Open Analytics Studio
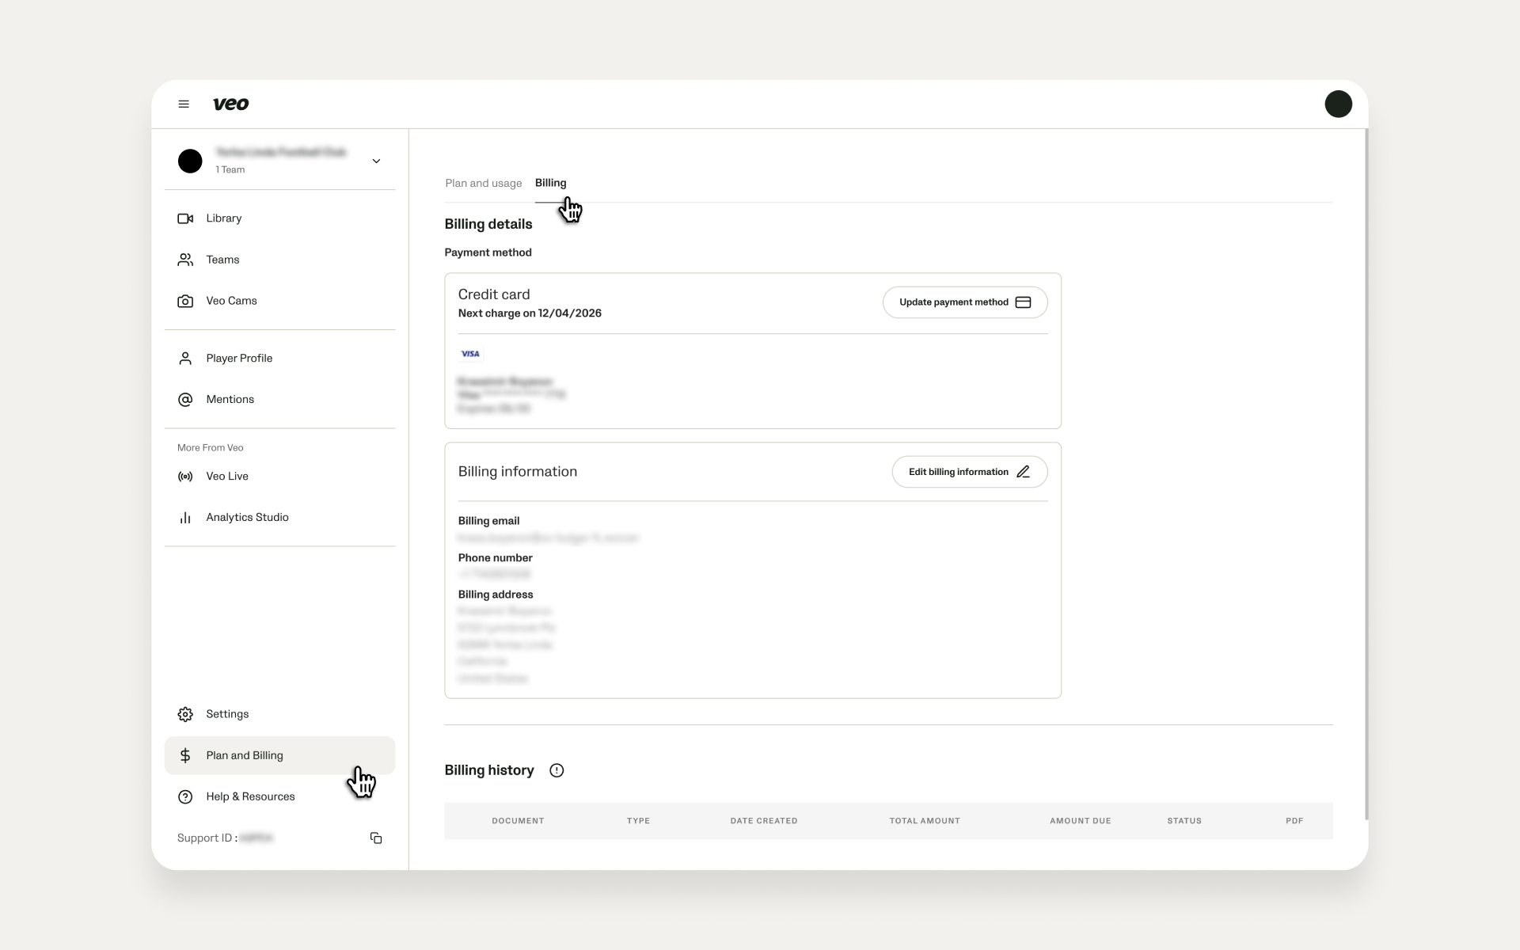 point(247,518)
